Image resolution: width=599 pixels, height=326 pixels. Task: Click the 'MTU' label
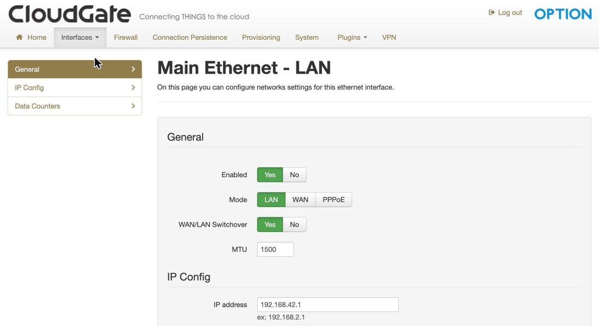(x=240, y=249)
